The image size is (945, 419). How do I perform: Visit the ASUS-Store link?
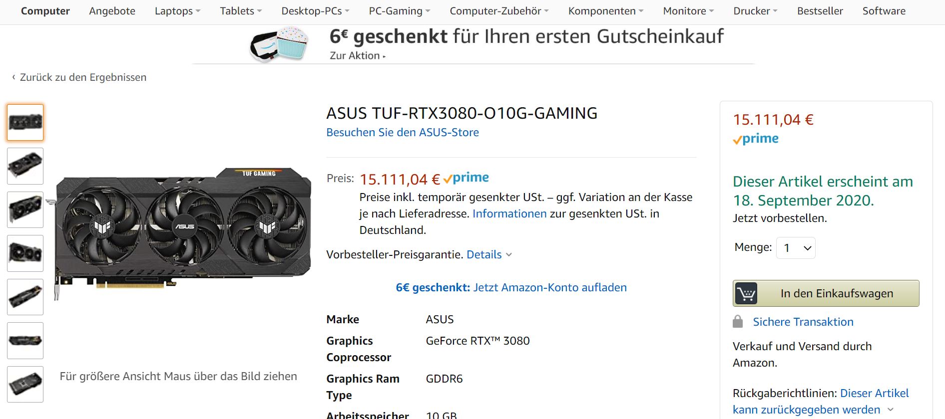pyautogui.click(x=403, y=132)
